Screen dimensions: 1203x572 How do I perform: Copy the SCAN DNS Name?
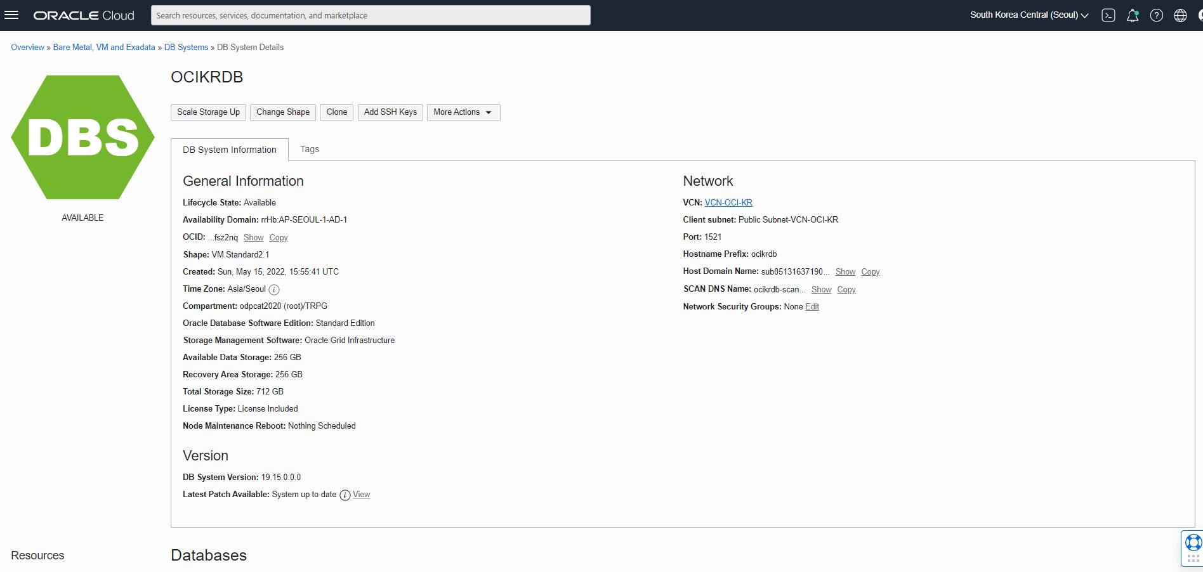tap(846, 290)
